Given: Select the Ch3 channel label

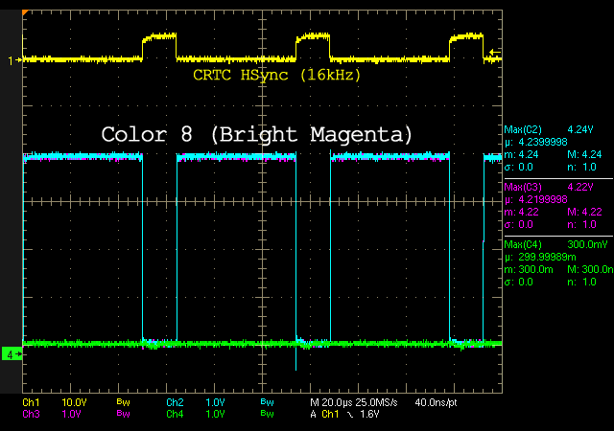Looking at the screenshot, I should point(32,414).
